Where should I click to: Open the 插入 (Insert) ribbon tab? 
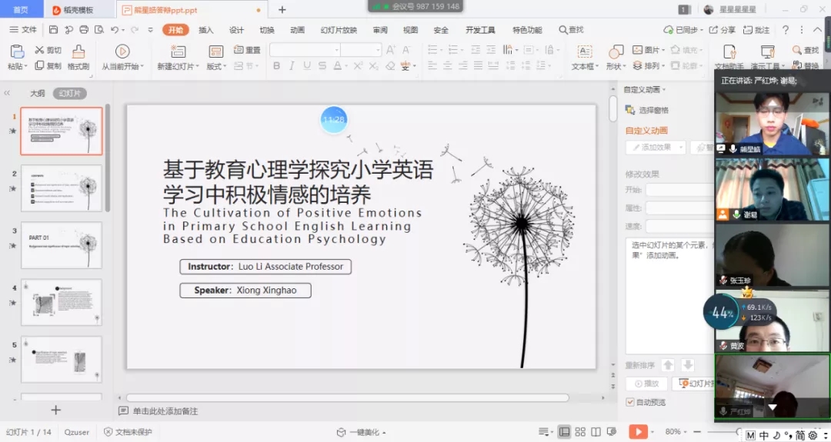206,30
